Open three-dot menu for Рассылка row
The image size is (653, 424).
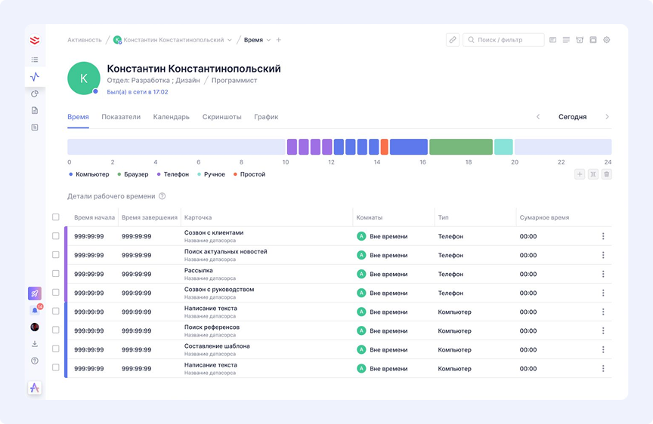[602, 274]
